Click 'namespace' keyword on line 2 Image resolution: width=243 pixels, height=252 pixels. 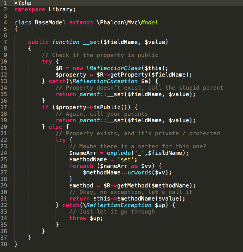[30, 10]
